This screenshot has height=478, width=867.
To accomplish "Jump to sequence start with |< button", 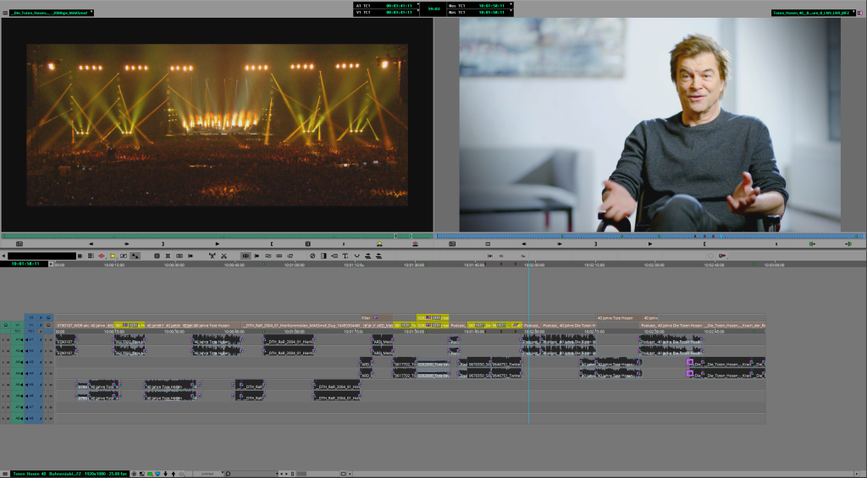I will (x=490, y=255).
